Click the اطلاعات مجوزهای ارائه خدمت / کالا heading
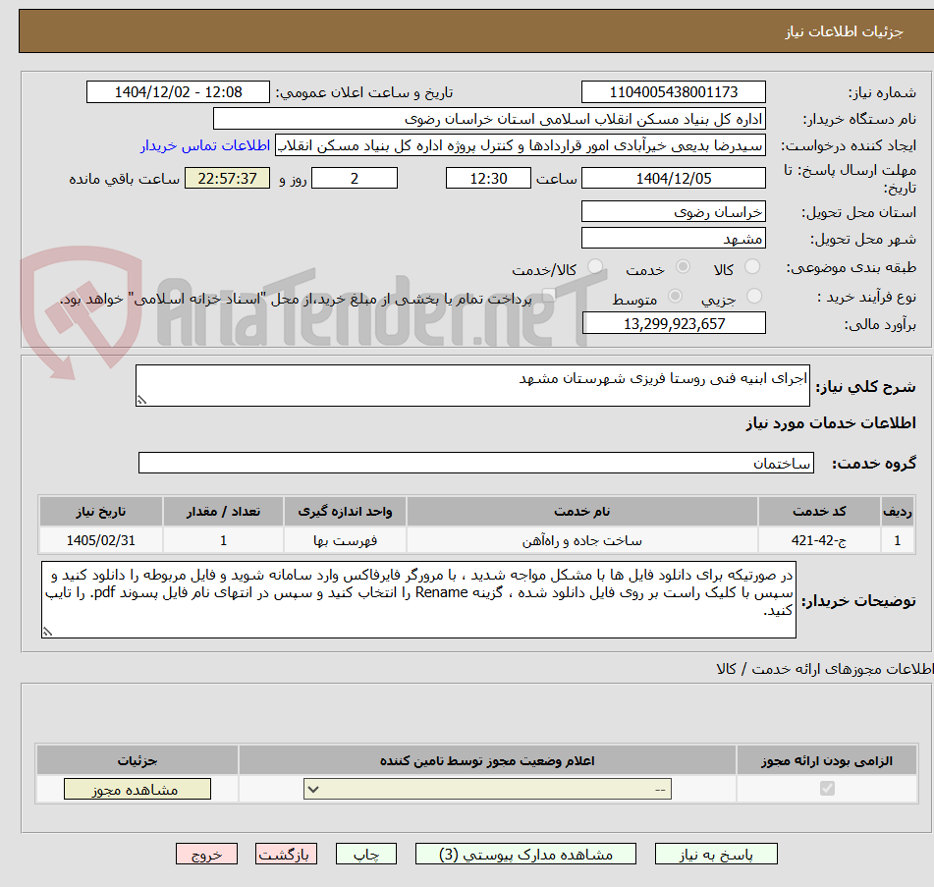This screenshot has height=887, width=934. 824,669
